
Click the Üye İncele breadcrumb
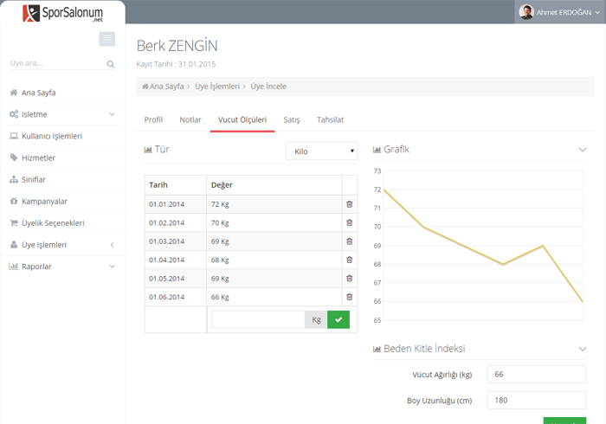point(268,87)
